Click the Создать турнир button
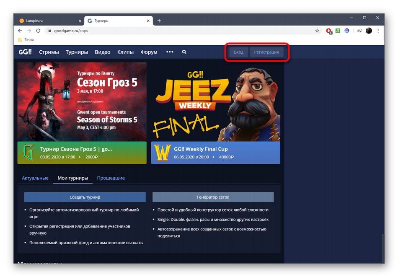The height and width of the screenshot is (277, 398). coord(85,197)
